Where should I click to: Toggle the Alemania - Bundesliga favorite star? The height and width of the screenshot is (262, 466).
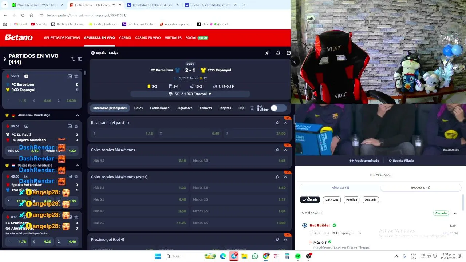[7, 115]
